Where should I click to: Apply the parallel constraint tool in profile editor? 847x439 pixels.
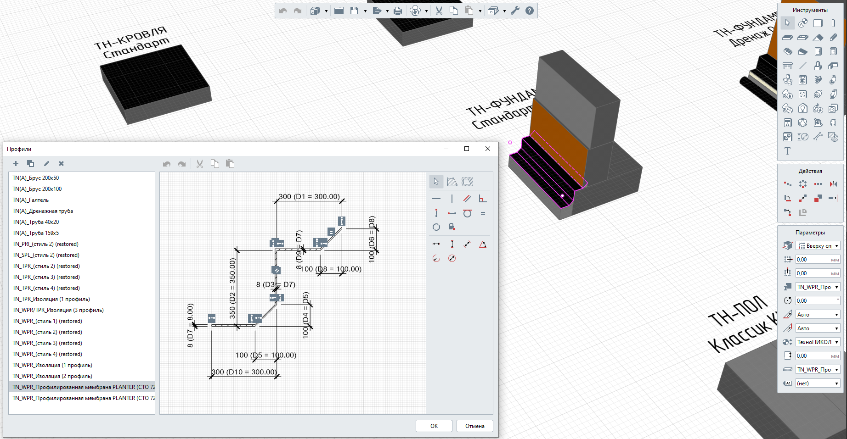(x=467, y=199)
